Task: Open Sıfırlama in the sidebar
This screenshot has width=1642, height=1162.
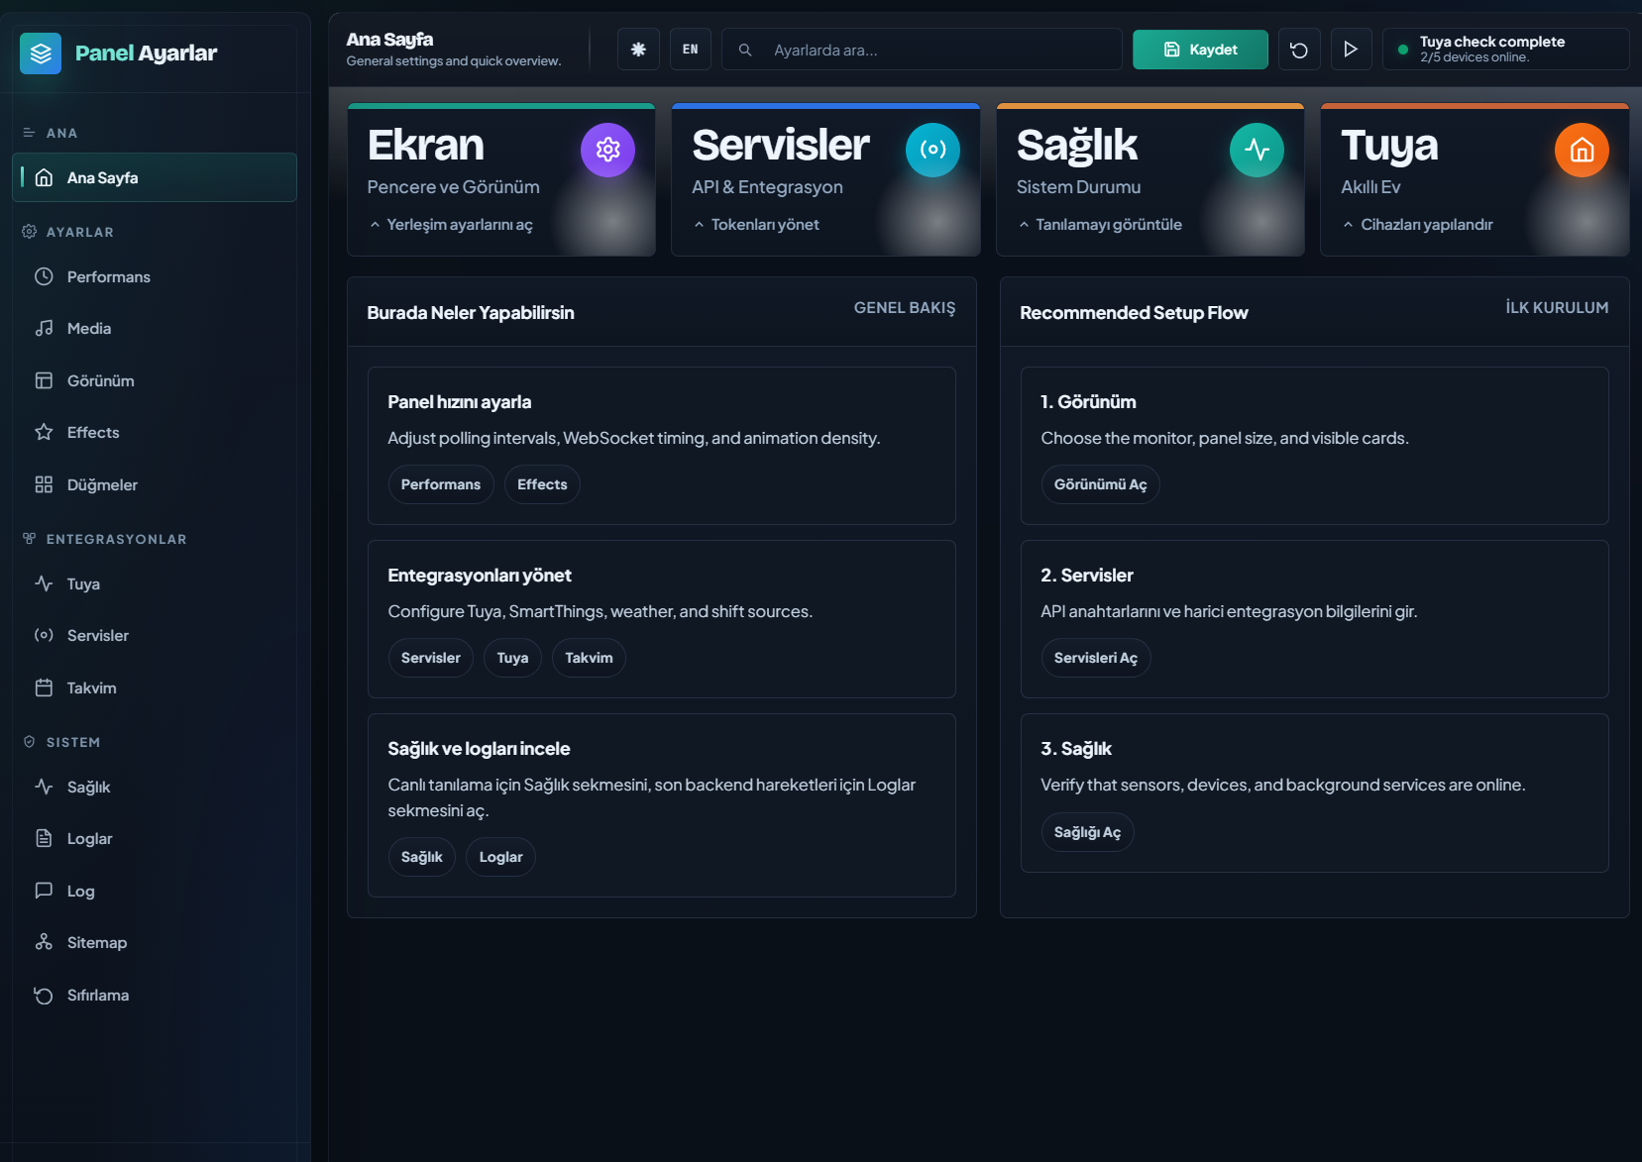Action: [x=155, y=995]
